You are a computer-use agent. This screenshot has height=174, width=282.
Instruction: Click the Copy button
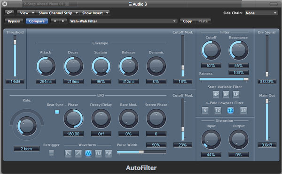click(x=188, y=21)
